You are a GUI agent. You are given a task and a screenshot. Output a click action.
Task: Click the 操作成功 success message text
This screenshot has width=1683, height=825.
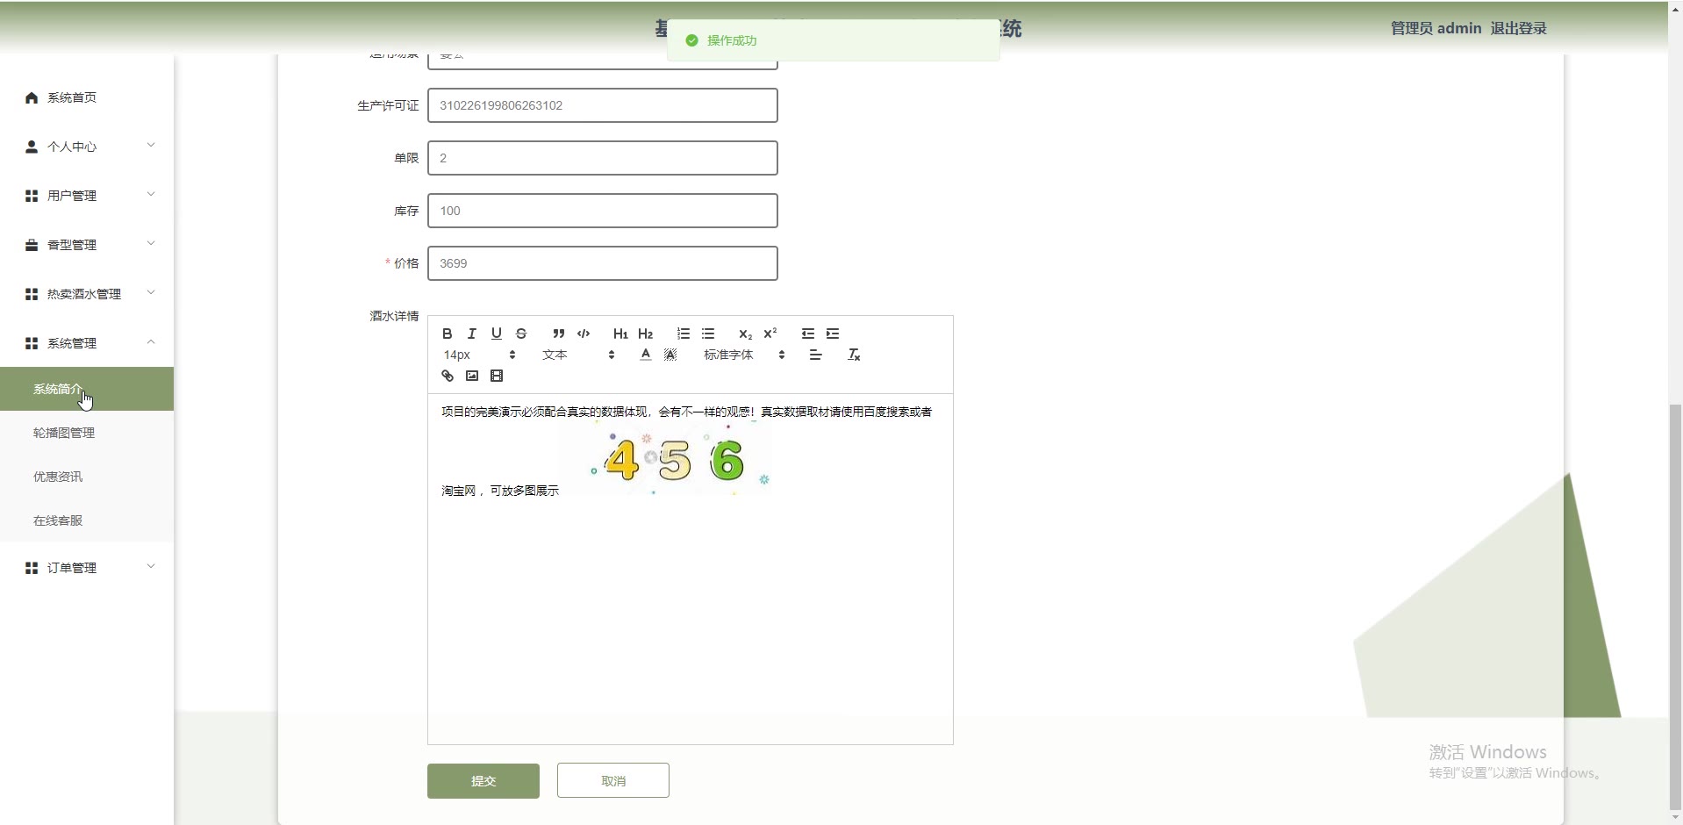732,40
